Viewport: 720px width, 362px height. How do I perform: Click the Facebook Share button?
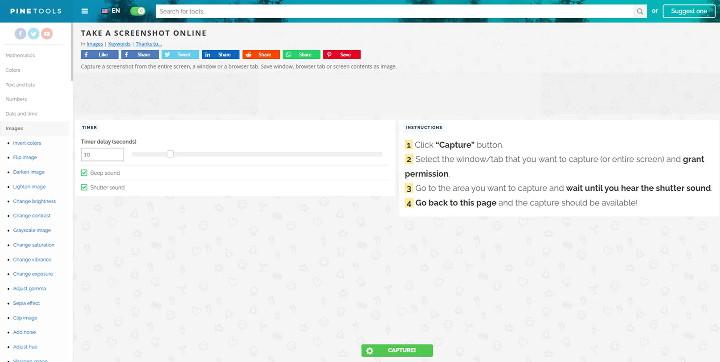[x=140, y=55]
